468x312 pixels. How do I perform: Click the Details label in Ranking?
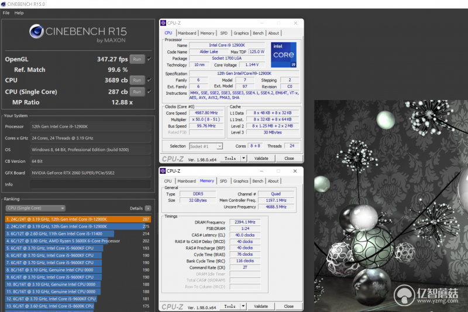pos(136,208)
